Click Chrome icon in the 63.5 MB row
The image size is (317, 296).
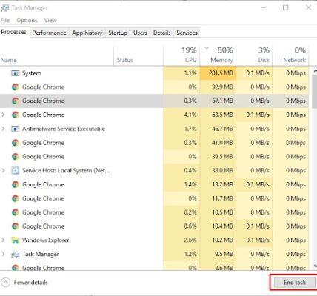pyautogui.click(x=16, y=115)
